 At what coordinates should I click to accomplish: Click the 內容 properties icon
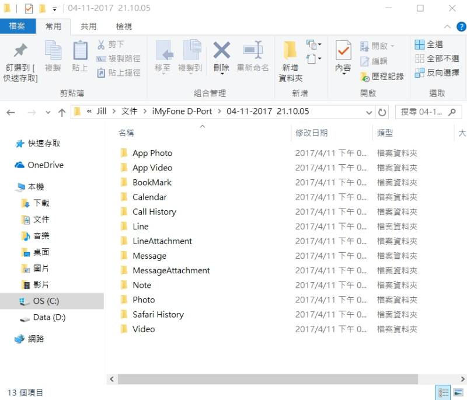(x=343, y=50)
